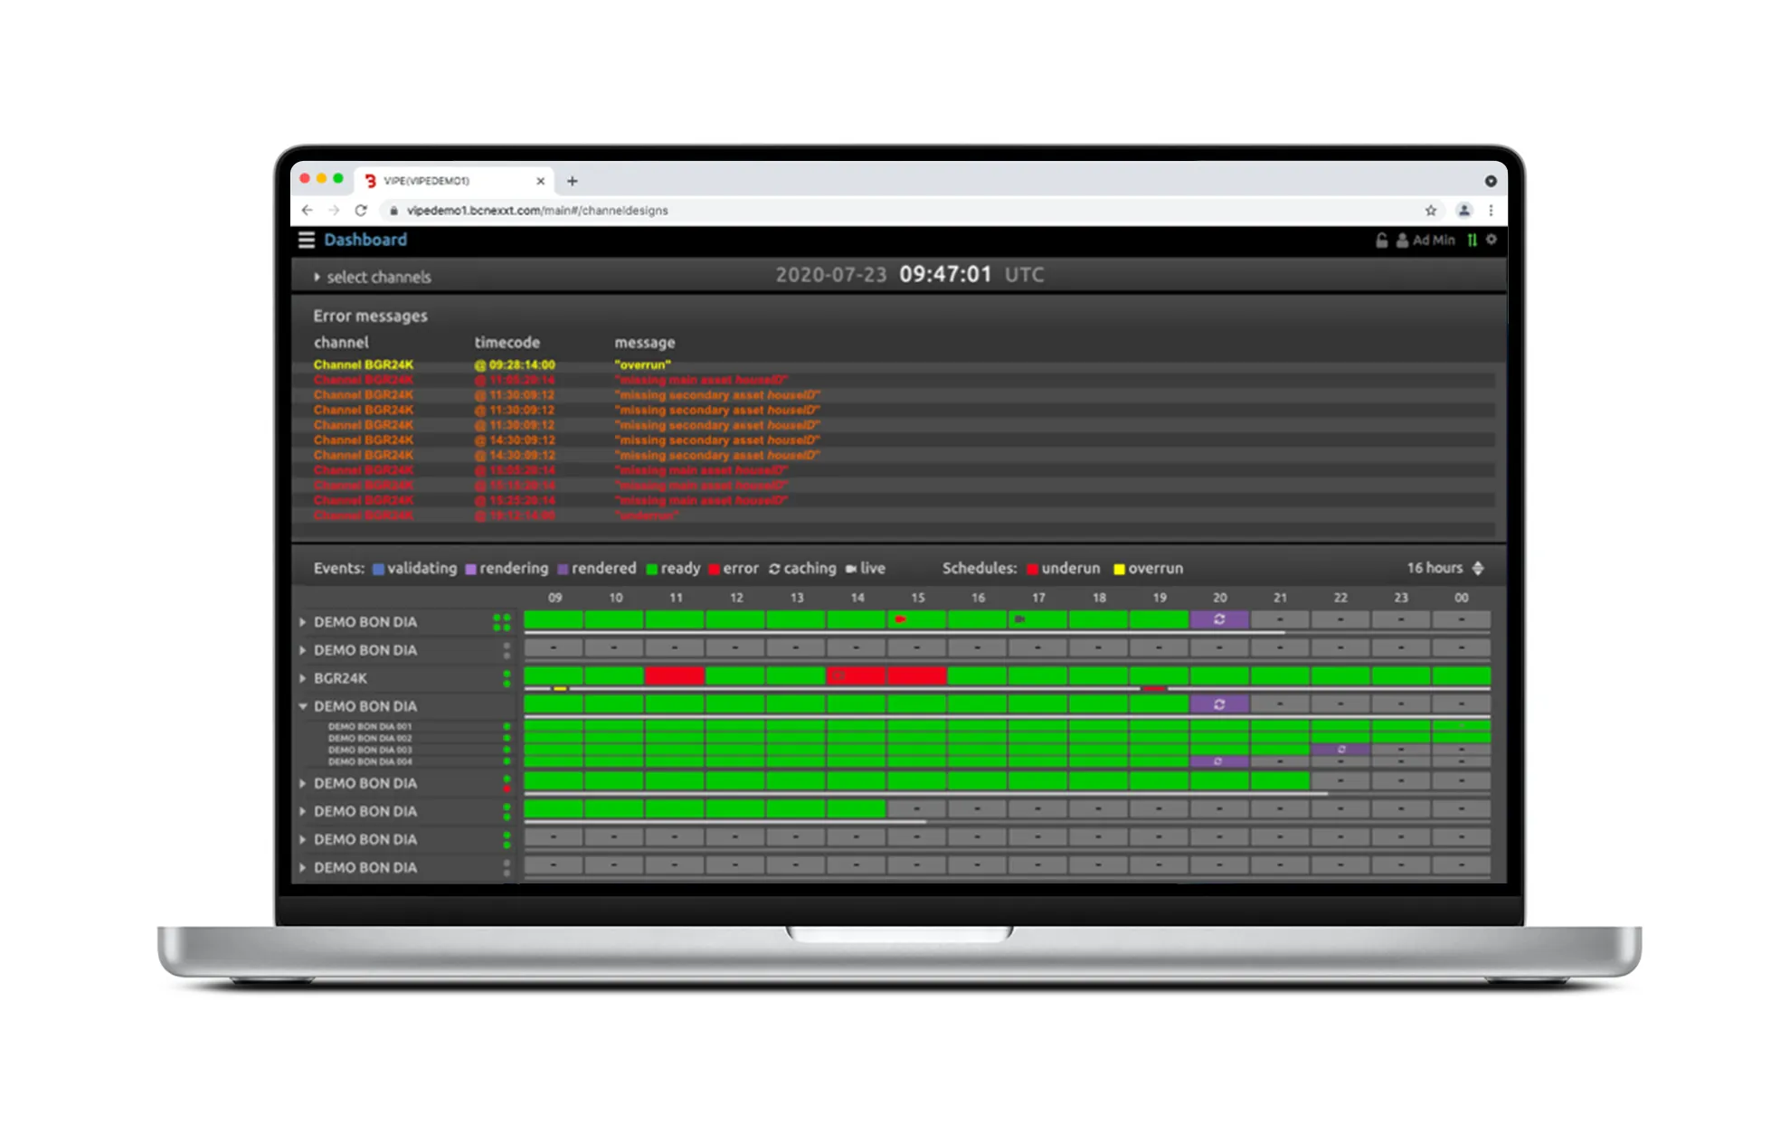Image resolution: width=1790 pixels, height=1133 pixels.
Task: Open the hamburger menu beside Dashboard
Action: [x=307, y=240]
